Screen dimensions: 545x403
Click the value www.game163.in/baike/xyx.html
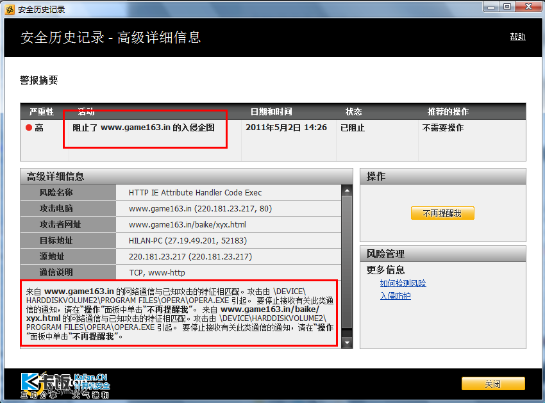pyautogui.click(x=187, y=224)
